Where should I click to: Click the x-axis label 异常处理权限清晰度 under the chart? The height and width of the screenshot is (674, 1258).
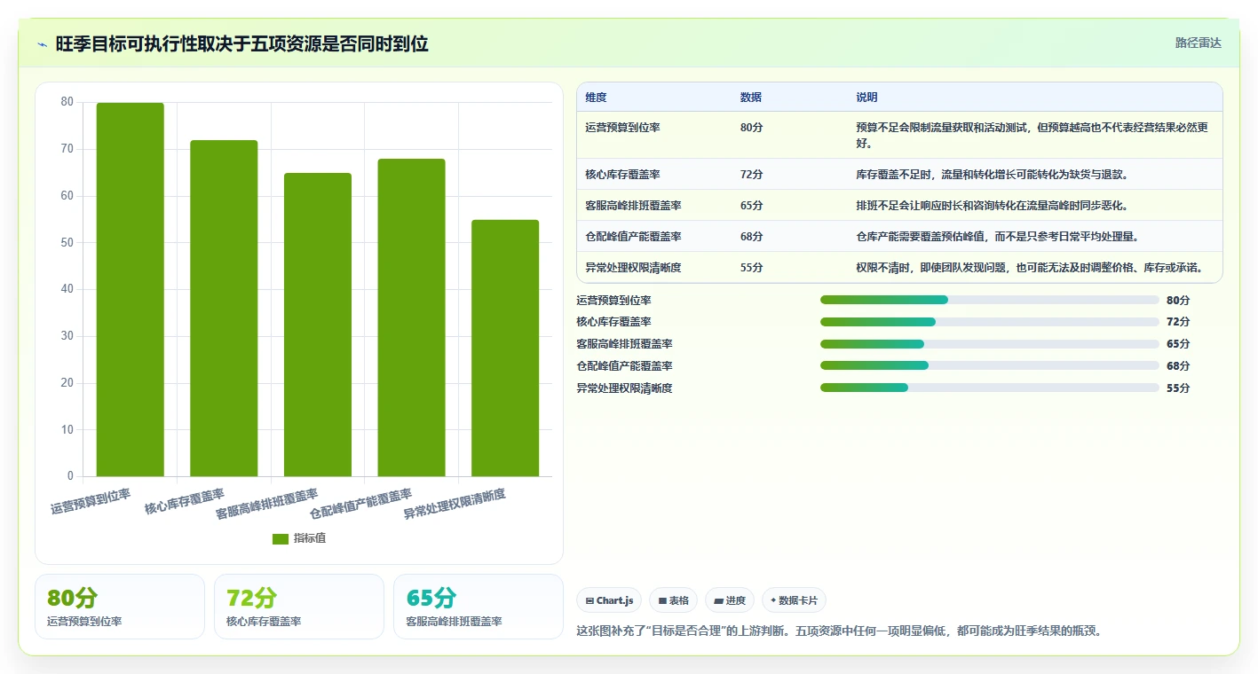(x=455, y=504)
